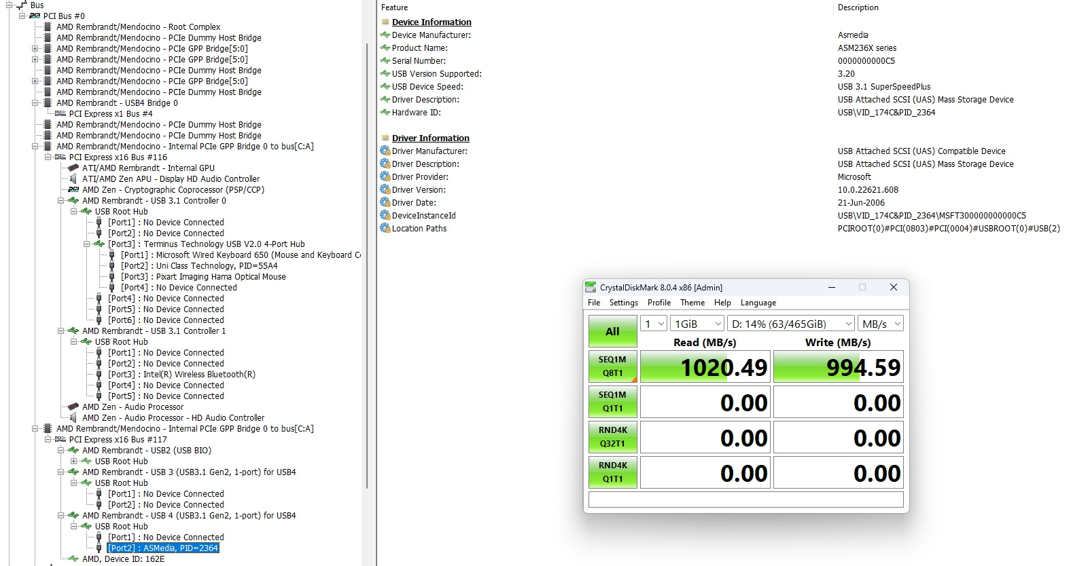Click the Serial Number USB icon
Image resolution: width=1071 pixels, height=566 pixels.
[385, 61]
